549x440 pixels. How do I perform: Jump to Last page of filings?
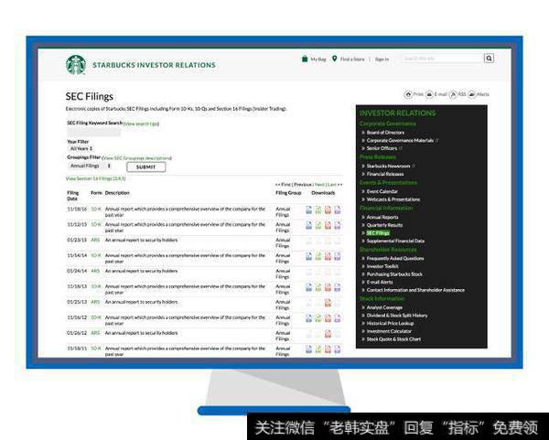[331, 185]
